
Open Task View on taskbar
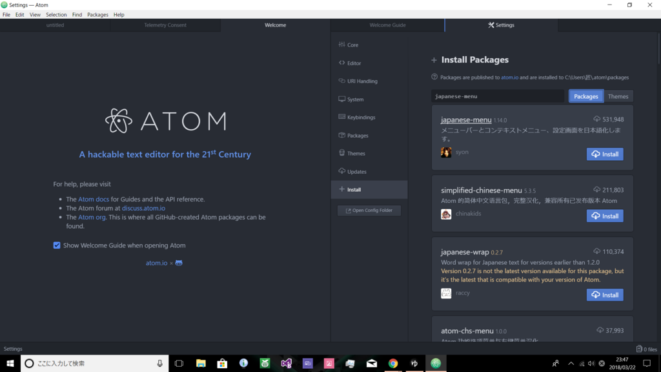179,363
